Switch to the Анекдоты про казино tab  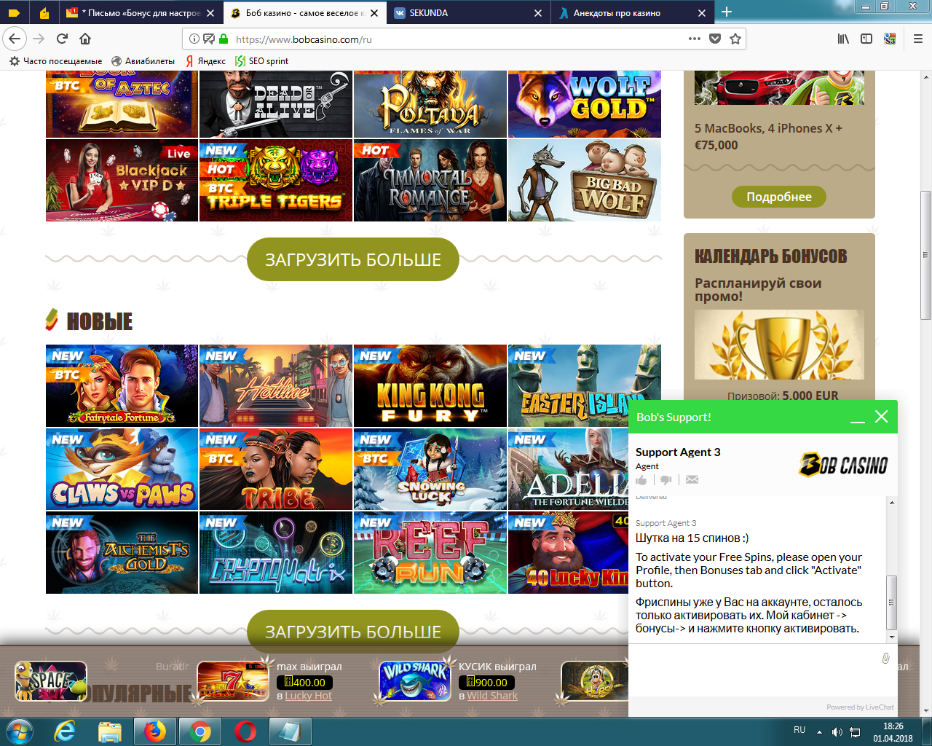632,12
